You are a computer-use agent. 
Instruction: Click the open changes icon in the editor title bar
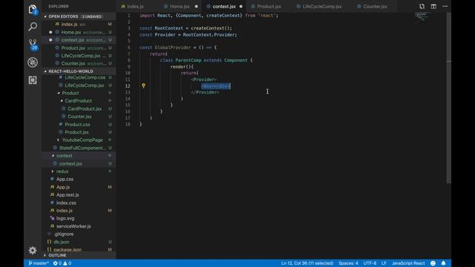(422, 7)
